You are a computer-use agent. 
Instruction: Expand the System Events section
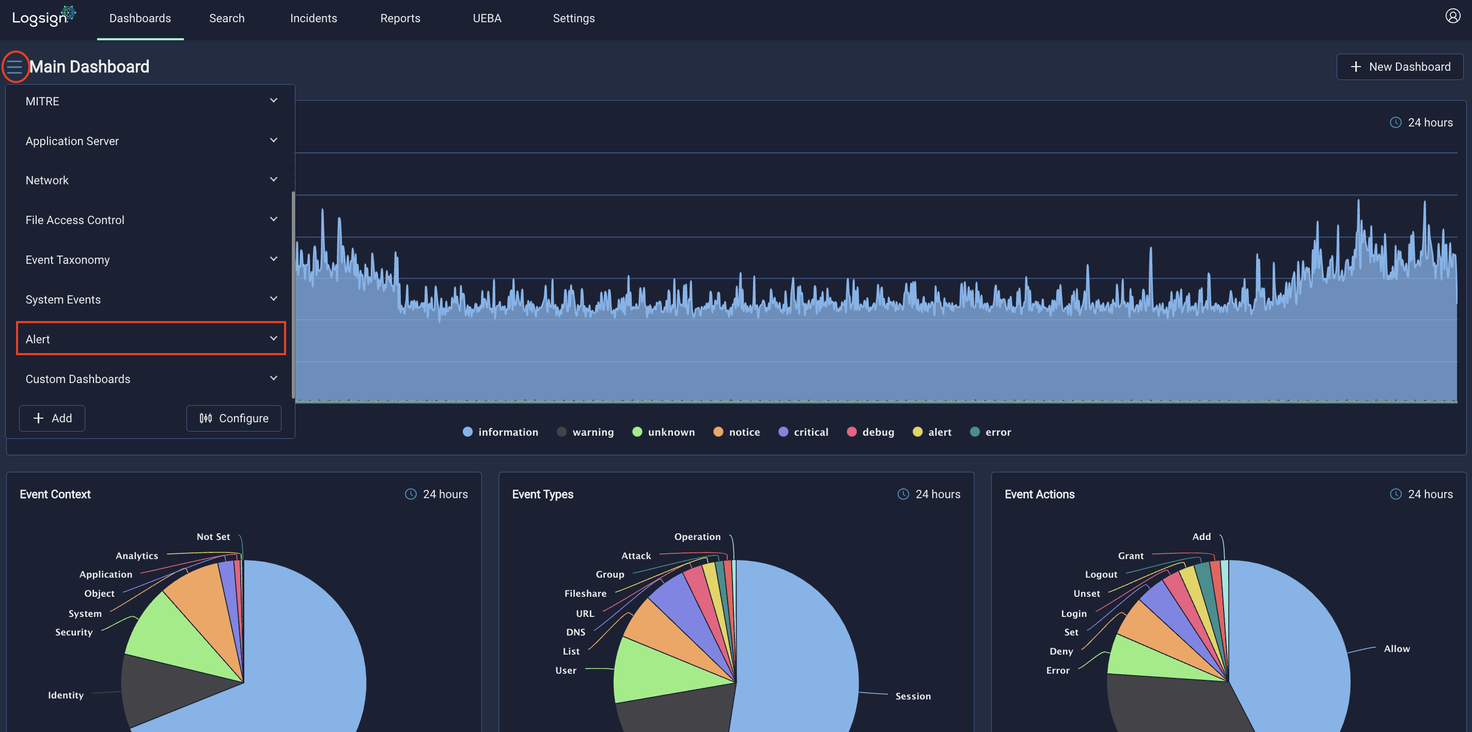coord(151,299)
